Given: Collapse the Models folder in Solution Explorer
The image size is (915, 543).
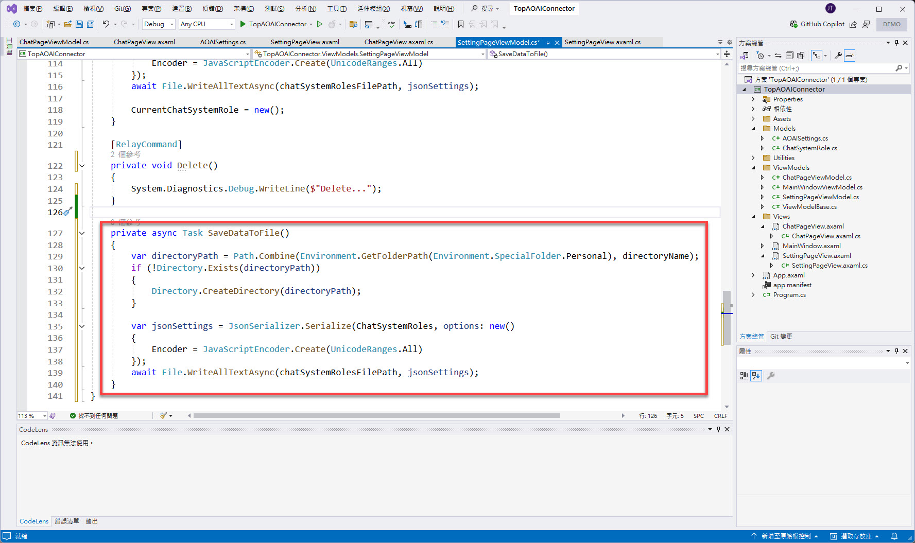Looking at the screenshot, I should (x=753, y=129).
